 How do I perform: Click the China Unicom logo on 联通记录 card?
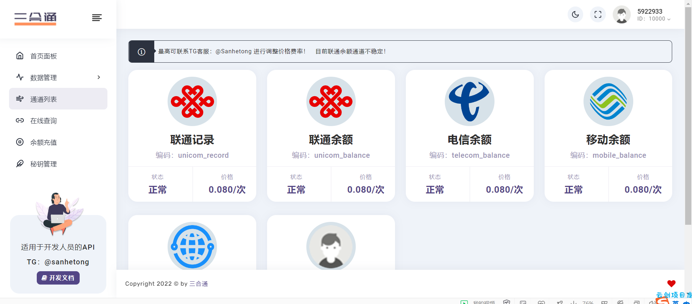[x=192, y=102]
